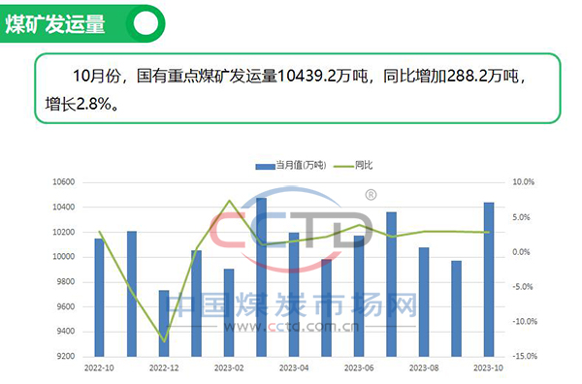The width and height of the screenshot is (582, 384).
Task: Click the green line trough at 2022-12
Action: pyautogui.click(x=164, y=341)
